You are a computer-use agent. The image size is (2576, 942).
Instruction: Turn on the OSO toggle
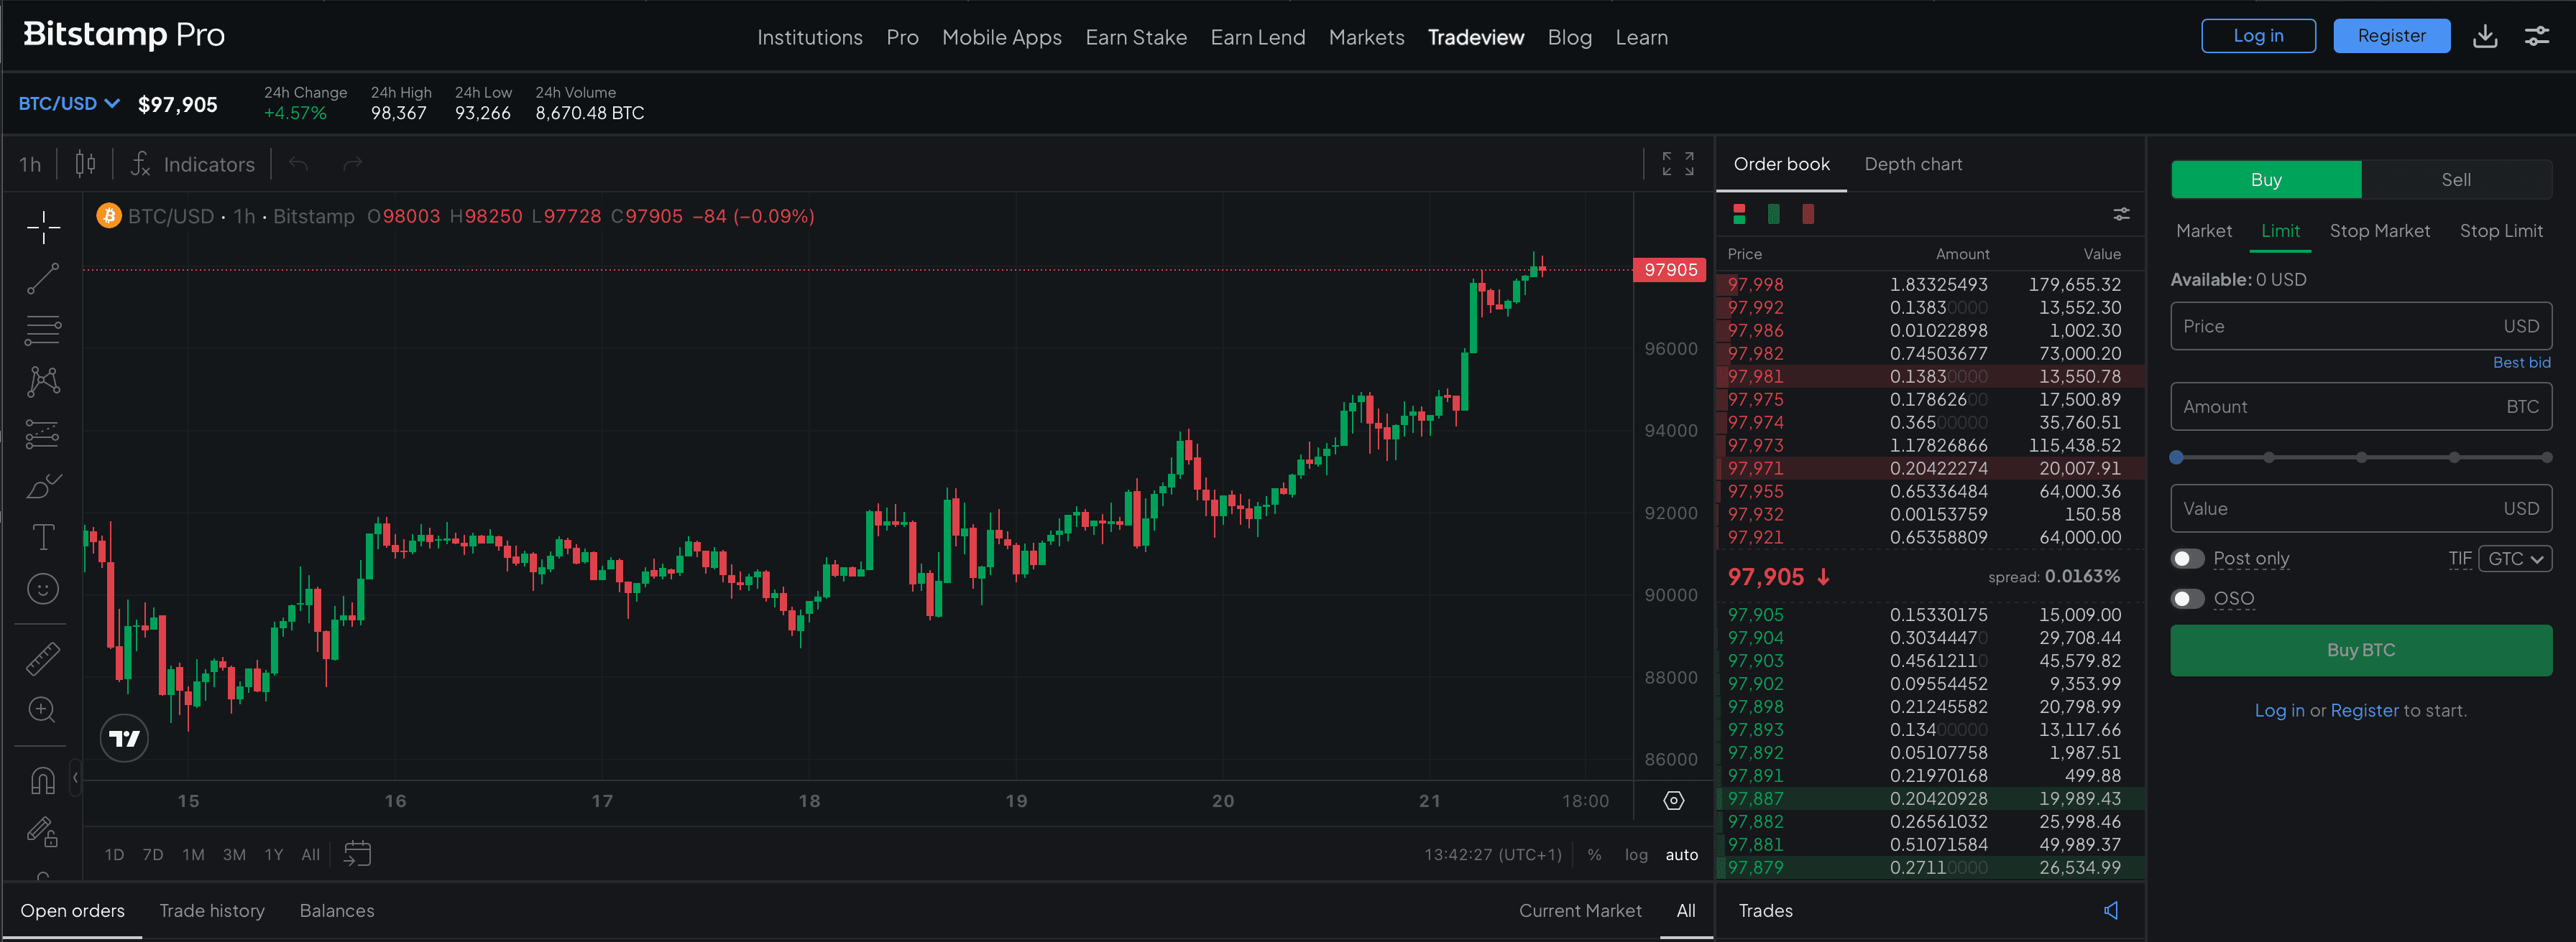2187,598
